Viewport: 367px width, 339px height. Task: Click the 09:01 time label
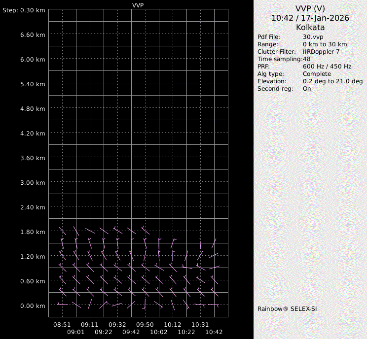[76, 332]
